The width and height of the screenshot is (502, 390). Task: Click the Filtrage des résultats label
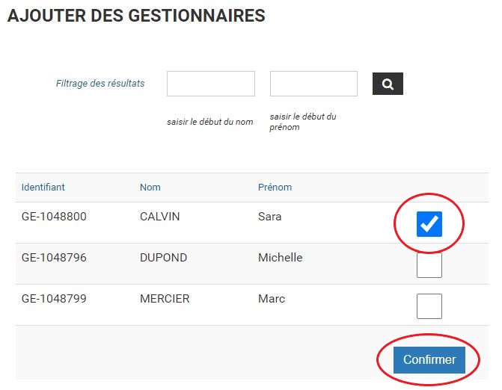100,84
